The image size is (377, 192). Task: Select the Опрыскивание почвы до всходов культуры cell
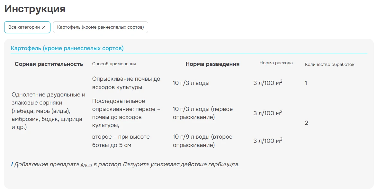click(126, 83)
